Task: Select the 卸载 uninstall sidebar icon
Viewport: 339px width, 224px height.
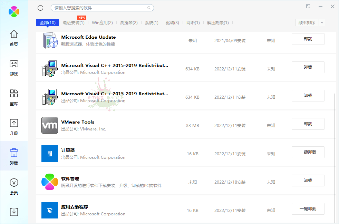Action: tap(14, 155)
